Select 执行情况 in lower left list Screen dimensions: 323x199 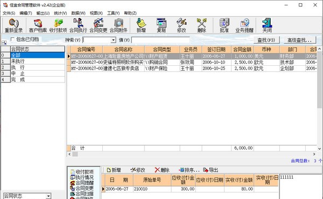coord(82,177)
